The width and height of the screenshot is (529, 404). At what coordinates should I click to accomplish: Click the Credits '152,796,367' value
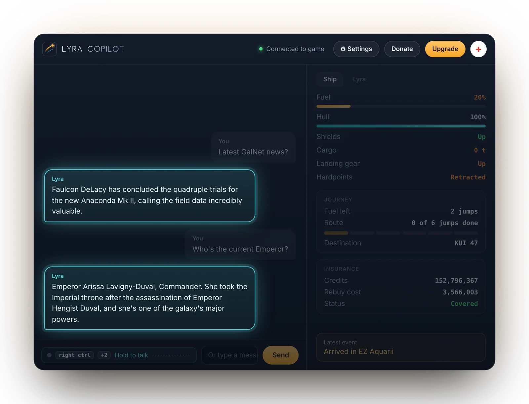456,281
